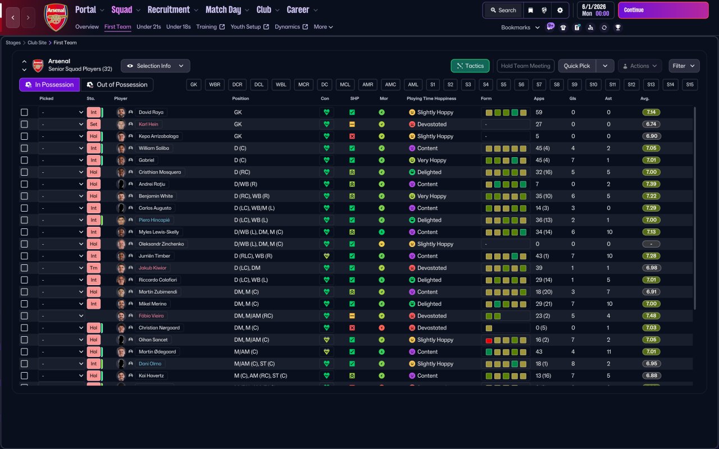Click the Hold Team Meeting button
Viewport: 719px width, 449px height.
coord(526,66)
